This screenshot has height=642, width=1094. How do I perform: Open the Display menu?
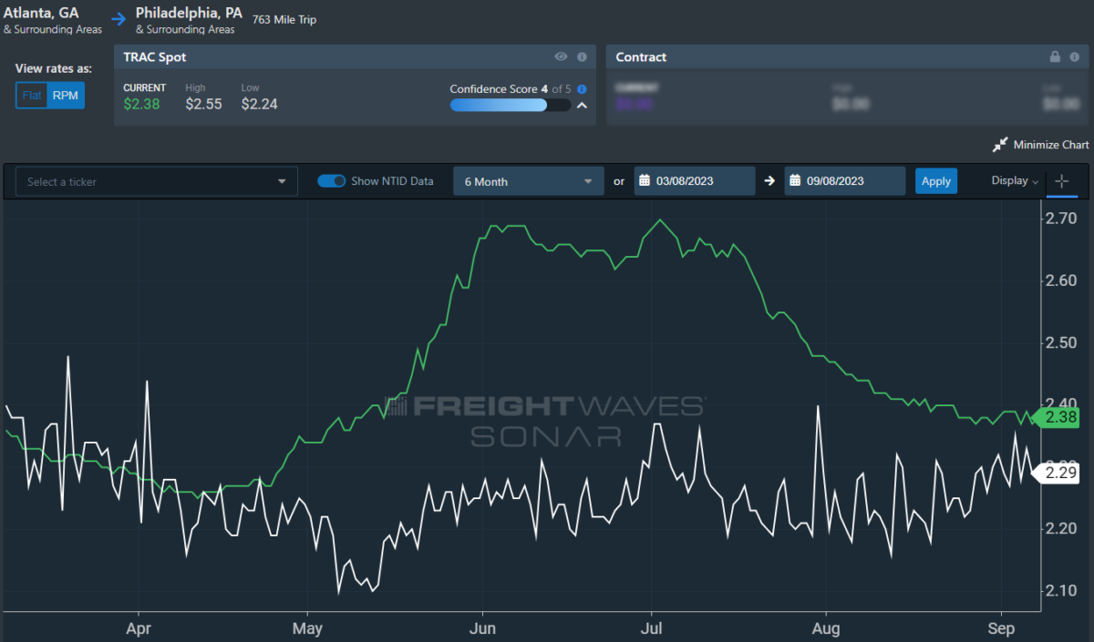[1015, 181]
